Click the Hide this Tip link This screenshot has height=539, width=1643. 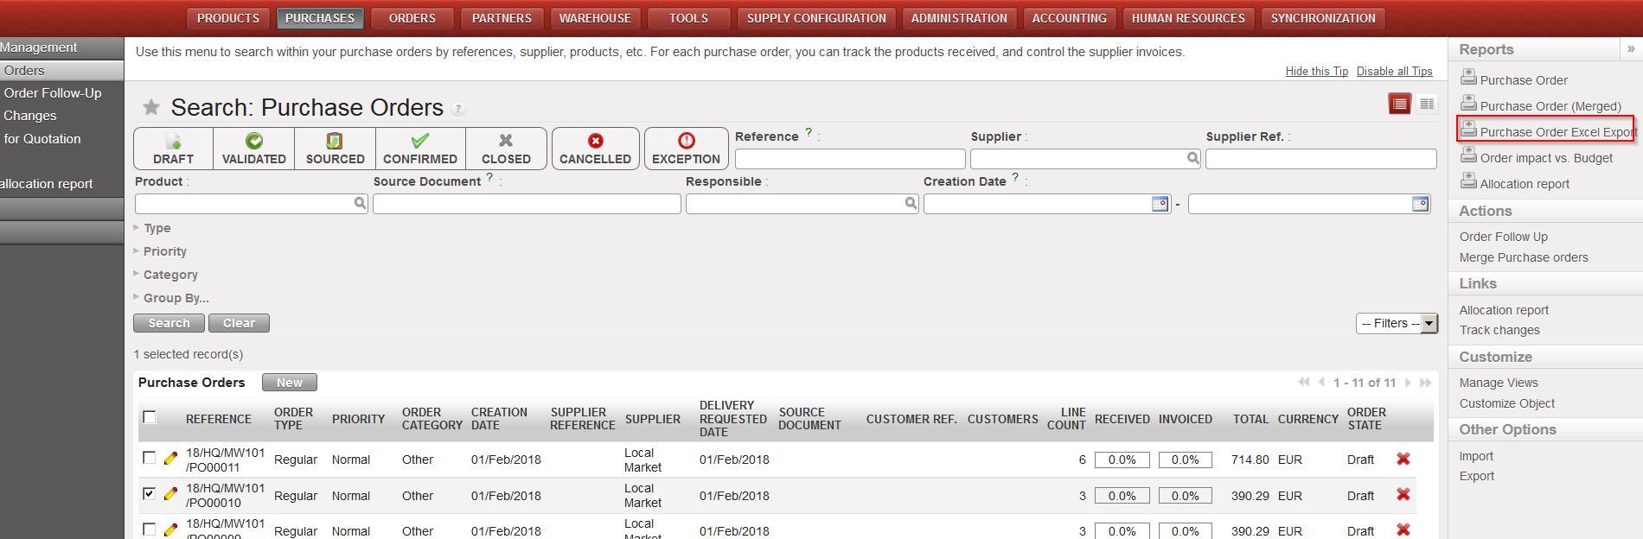pos(1316,72)
